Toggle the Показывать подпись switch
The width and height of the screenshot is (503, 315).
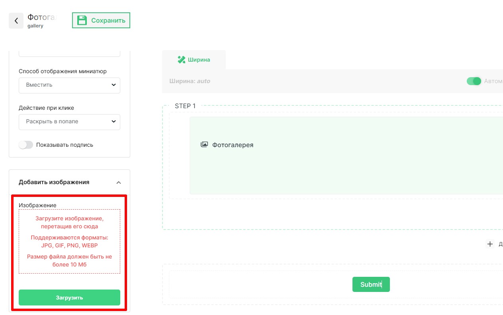(26, 145)
